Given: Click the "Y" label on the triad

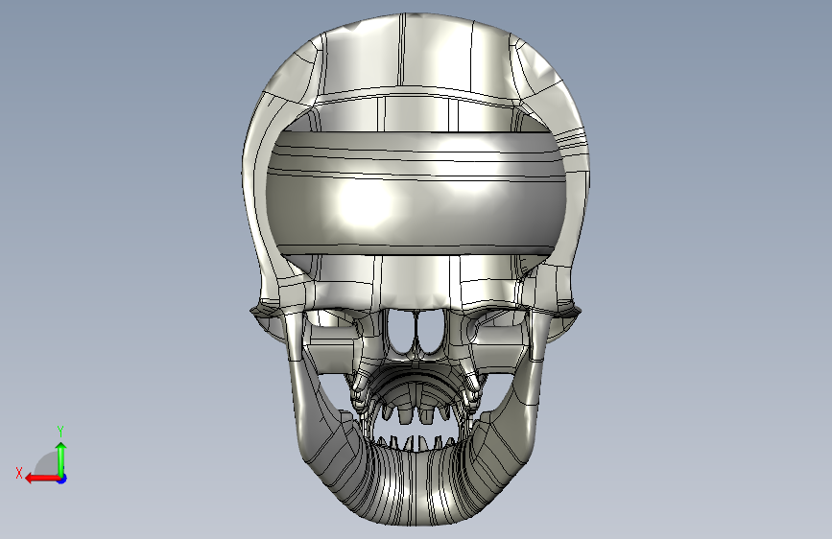Looking at the screenshot, I should pos(60,432).
